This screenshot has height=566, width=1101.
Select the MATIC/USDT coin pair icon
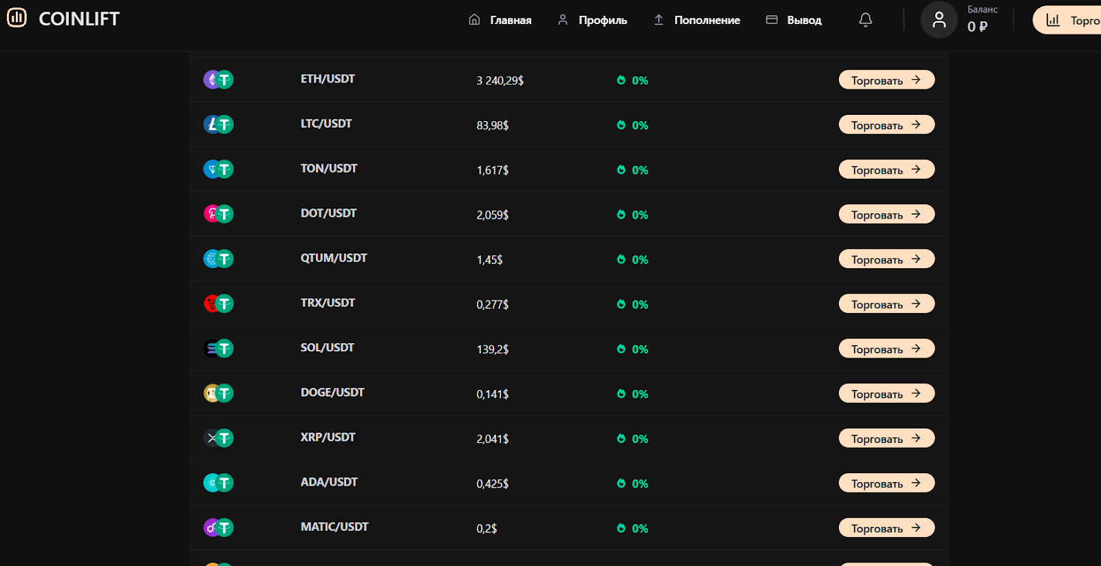point(218,527)
